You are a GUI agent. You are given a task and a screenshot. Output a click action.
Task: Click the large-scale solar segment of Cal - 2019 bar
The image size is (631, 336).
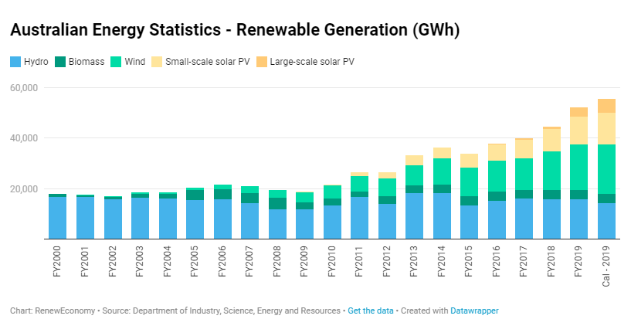606,106
